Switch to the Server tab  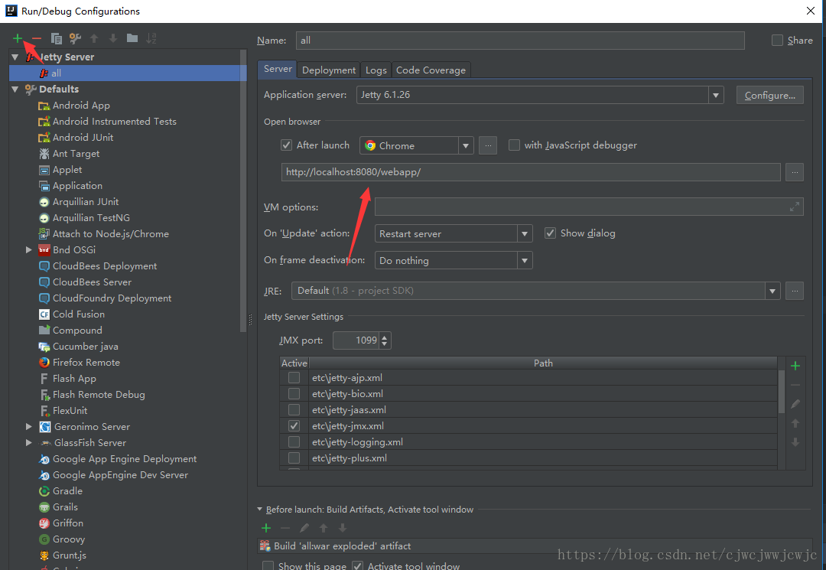click(x=278, y=69)
